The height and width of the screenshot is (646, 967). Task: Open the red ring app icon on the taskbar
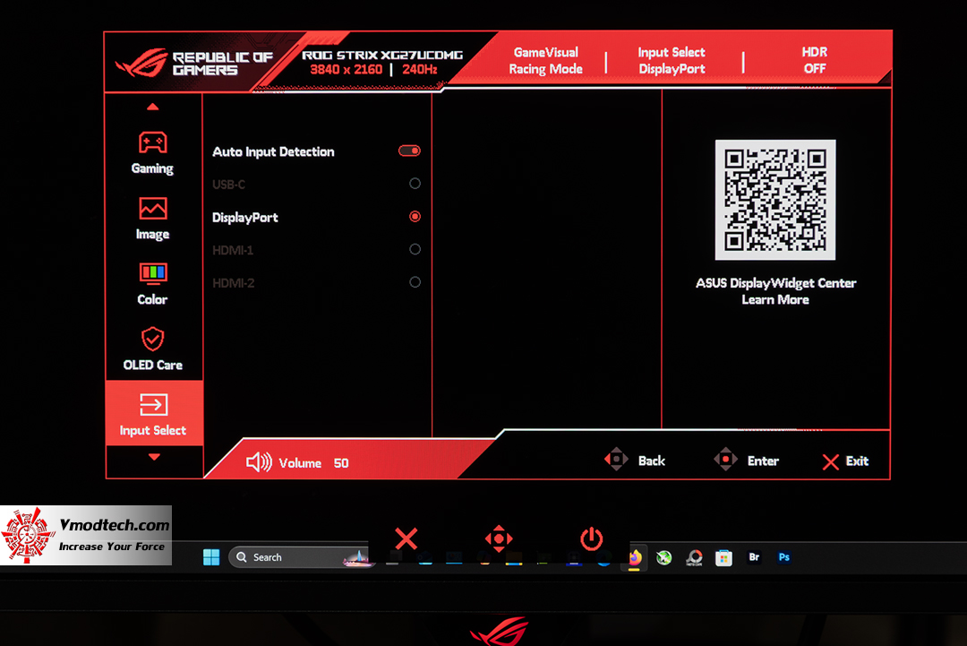695,558
